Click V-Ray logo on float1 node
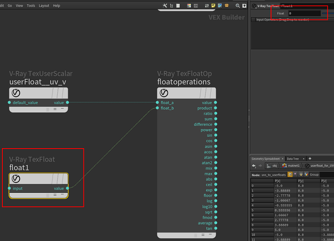Screen dimensions: 334x241 pyautogui.click(x=16, y=179)
